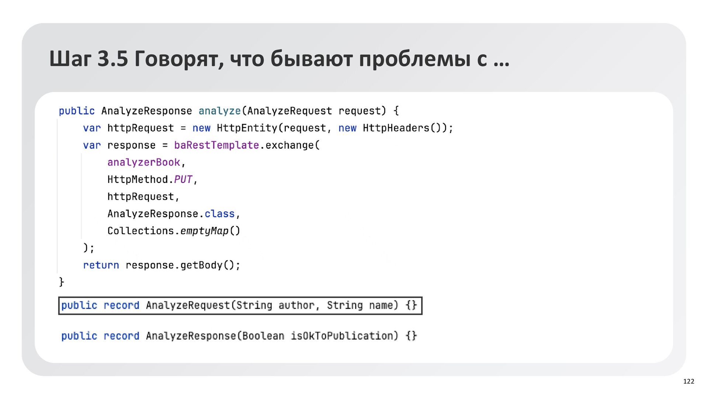The image size is (708, 399).
Task: Click 'AnalyzeRequest request' method parameter
Action: 314,111
